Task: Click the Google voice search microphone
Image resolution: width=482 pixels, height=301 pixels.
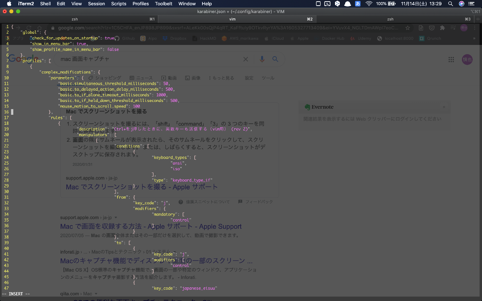Action: pos(262,59)
